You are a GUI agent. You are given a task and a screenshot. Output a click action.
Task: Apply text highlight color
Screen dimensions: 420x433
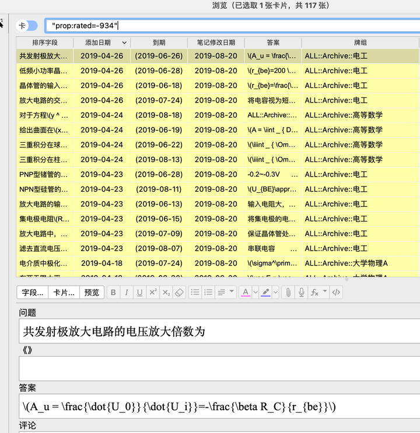pos(265,292)
